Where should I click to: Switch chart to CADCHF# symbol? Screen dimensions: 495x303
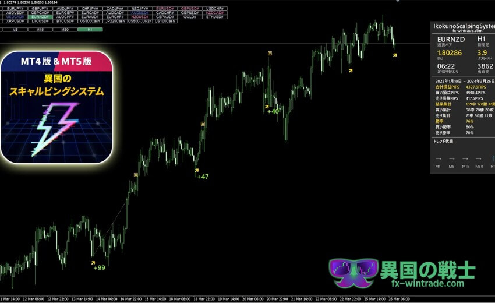click(165, 13)
